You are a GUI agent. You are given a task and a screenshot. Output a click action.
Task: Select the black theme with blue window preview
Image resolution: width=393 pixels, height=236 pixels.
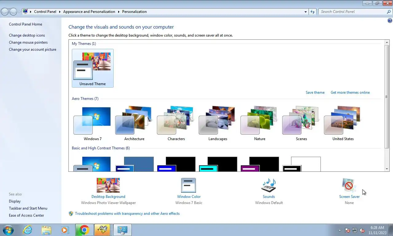[176, 164]
